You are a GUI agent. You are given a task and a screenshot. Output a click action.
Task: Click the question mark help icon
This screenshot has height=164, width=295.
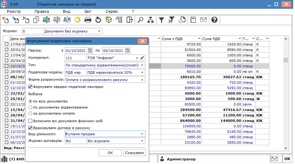click(214, 20)
